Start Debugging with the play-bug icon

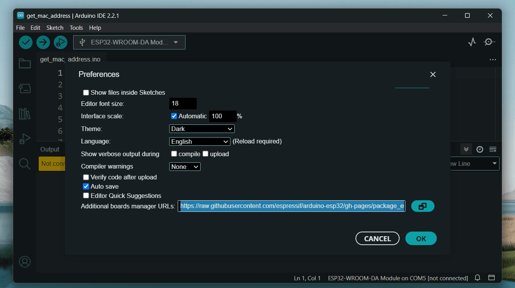(60, 42)
